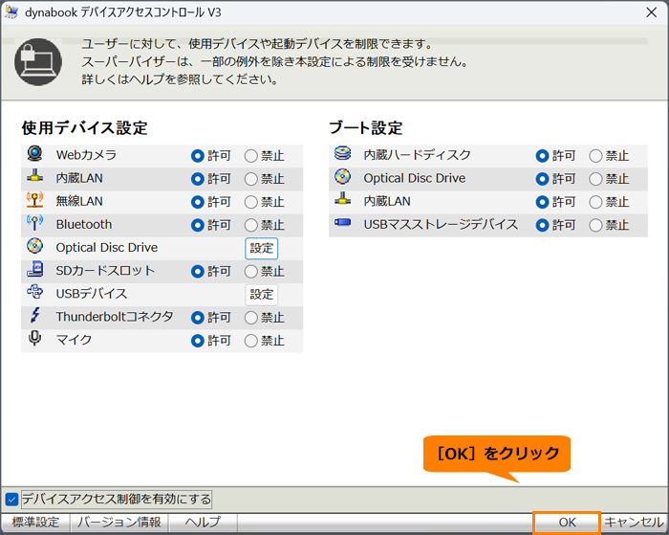The height and width of the screenshot is (535, 669).
Task: Click the 内蔵ハードディスク icon in ブート設定
Action: click(x=342, y=153)
